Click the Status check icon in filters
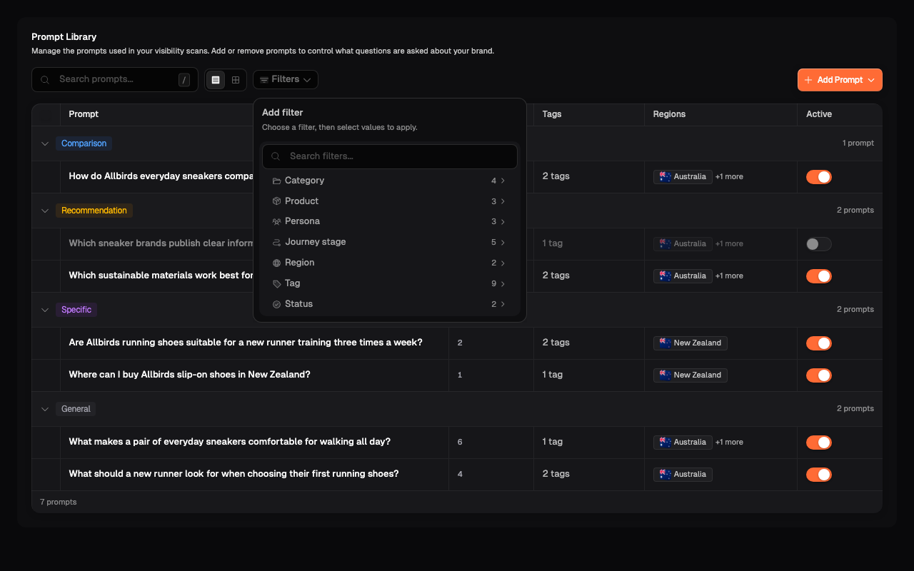Image resolution: width=914 pixels, height=571 pixels. (x=276, y=305)
